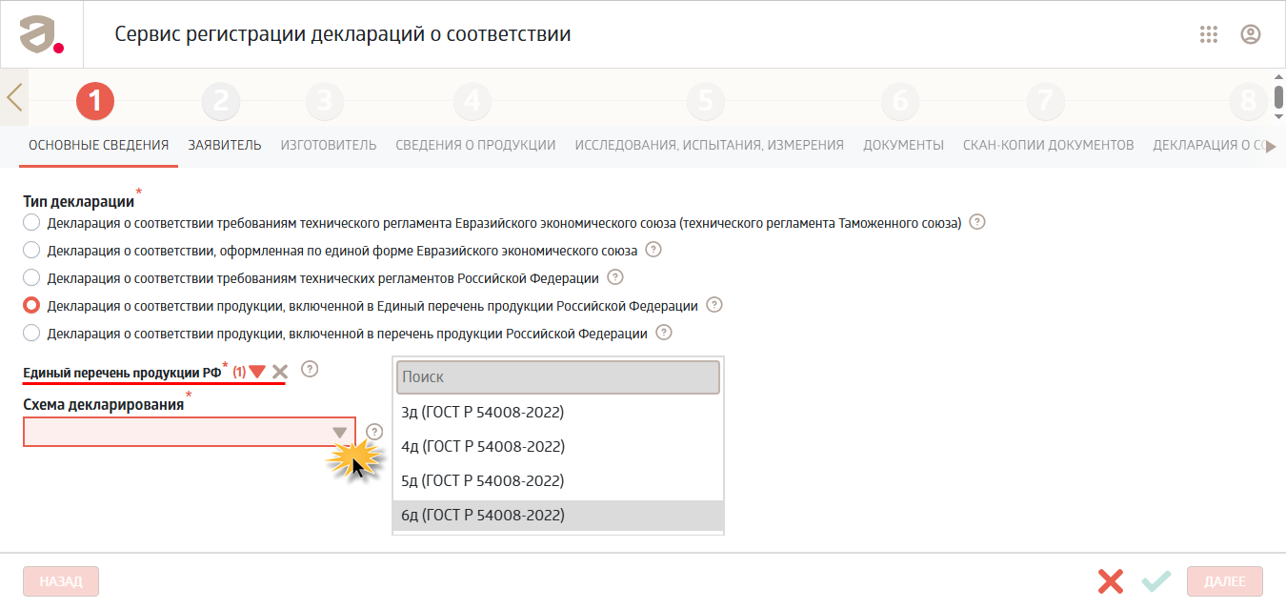
Task: Clear Единый перечень продукции РФ selection
Action: (x=279, y=372)
